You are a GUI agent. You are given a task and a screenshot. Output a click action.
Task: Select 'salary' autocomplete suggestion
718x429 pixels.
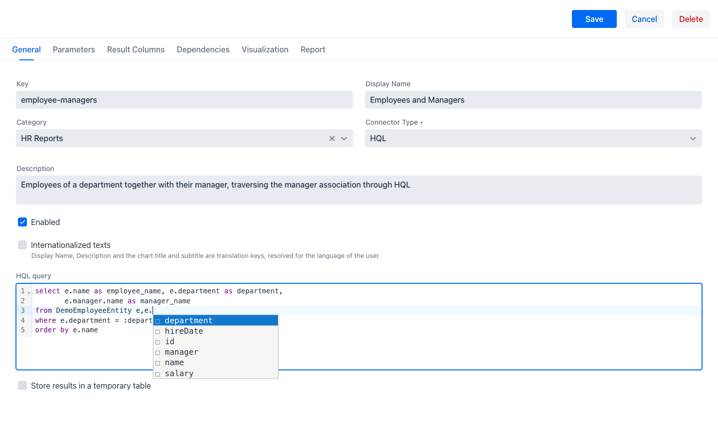coord(215,373)
